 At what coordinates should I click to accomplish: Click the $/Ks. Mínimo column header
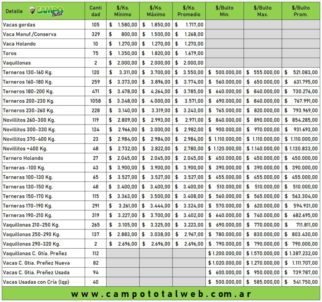(123, 11)
